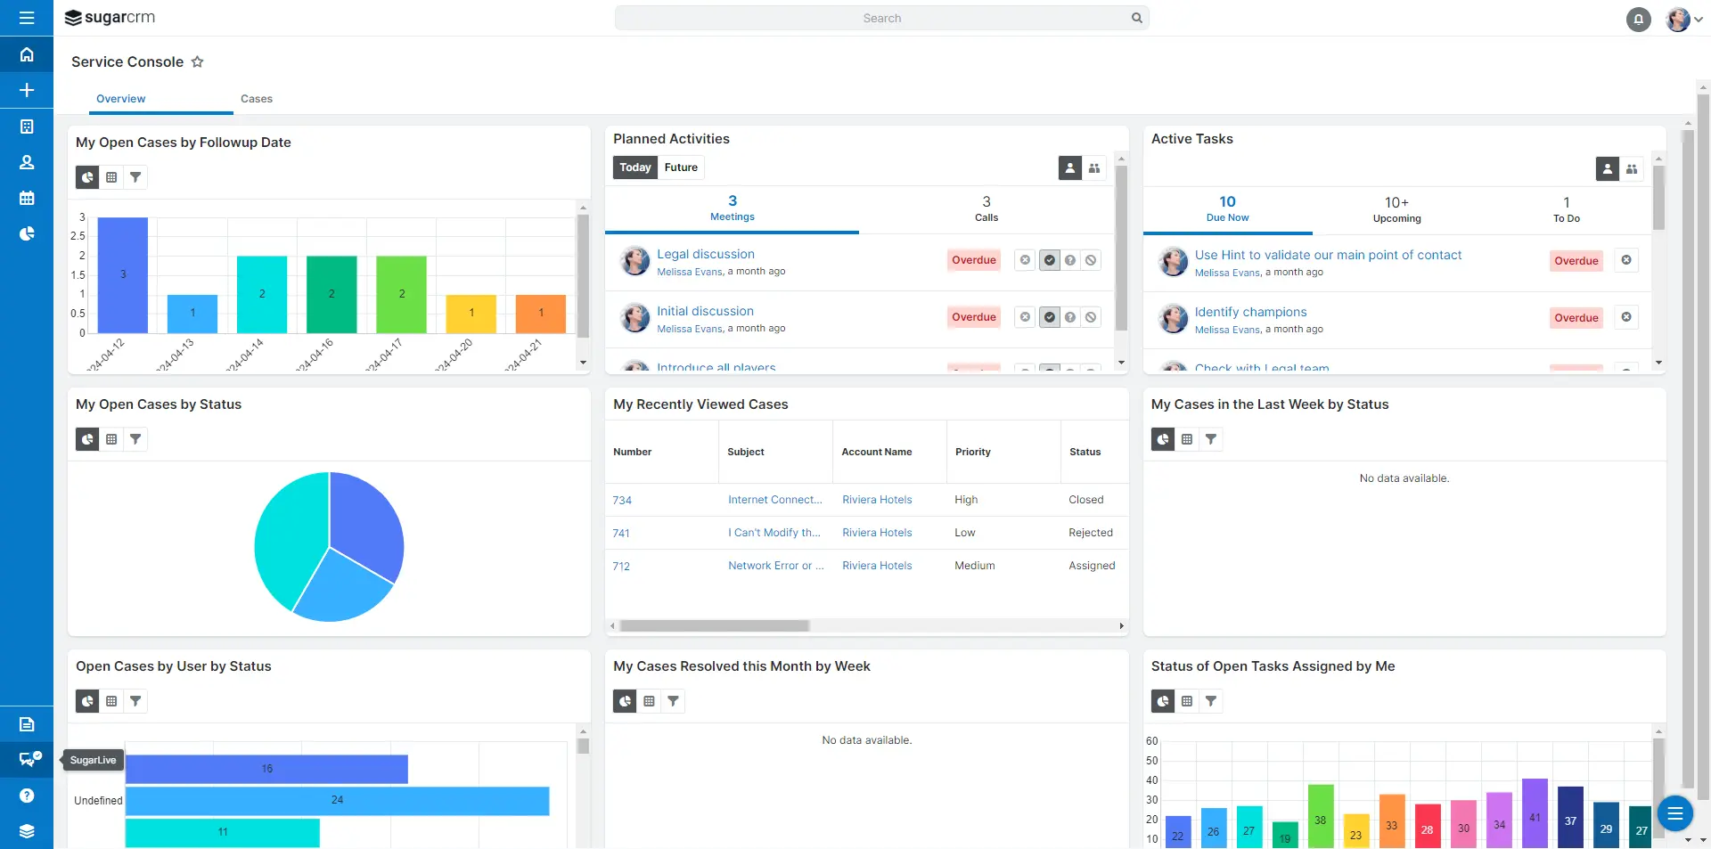Open SugarLive from the left sidebar
The image size is (1711, 849).
click(28, 760)
